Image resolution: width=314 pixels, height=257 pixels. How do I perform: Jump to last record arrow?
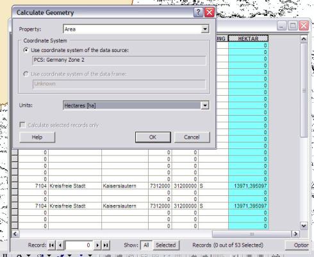click(x=106, y=245)
